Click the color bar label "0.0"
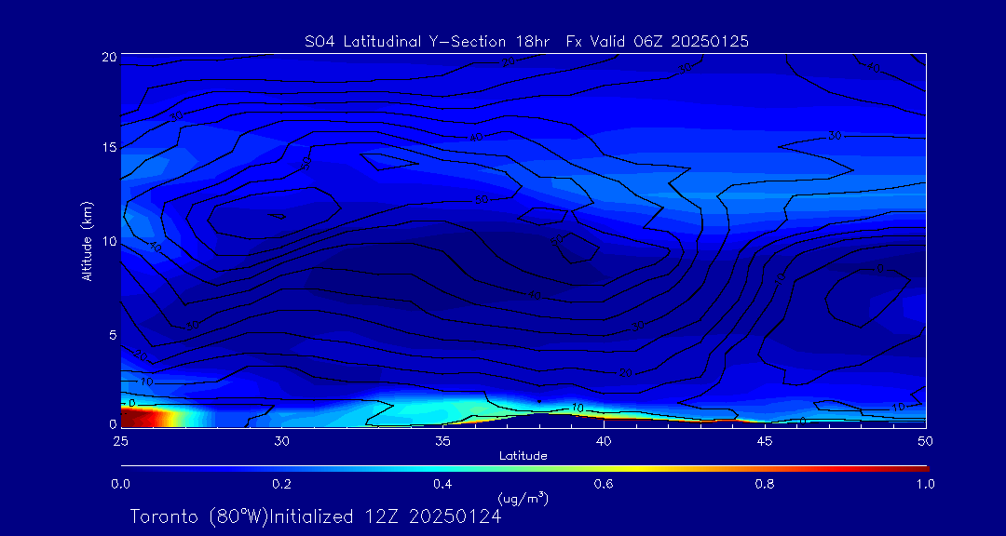 [121, 484]
